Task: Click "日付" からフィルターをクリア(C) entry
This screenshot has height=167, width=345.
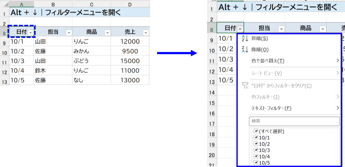Action: 289,86
